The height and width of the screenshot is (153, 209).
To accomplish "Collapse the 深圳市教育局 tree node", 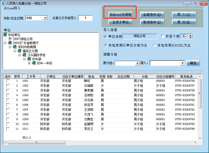I will [x=10, y=47].
